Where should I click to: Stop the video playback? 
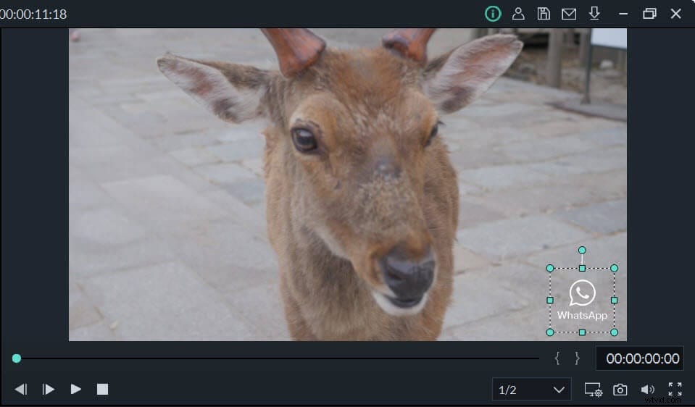(103, 390)
